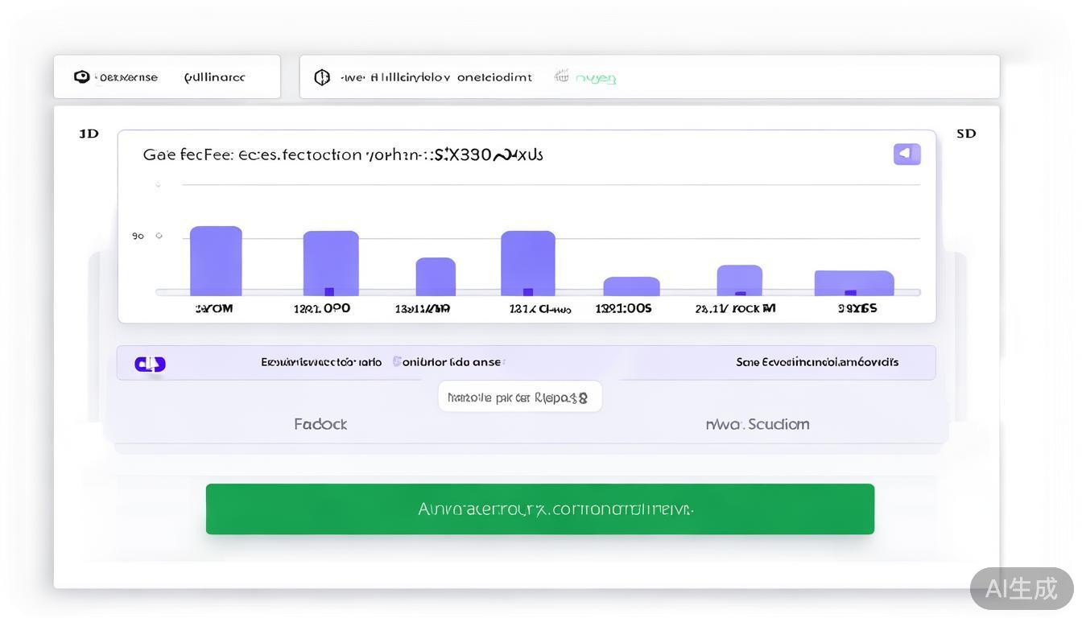Click the 'SD' range label right of chart
Viewport: 1082px width, 618px height.
966,134
